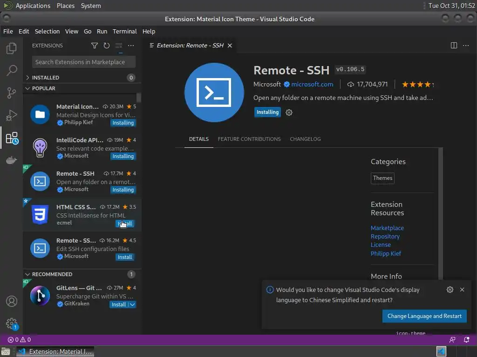Click the GitLens Install button
Screen dimensions: 477x357
pos(119,304)
